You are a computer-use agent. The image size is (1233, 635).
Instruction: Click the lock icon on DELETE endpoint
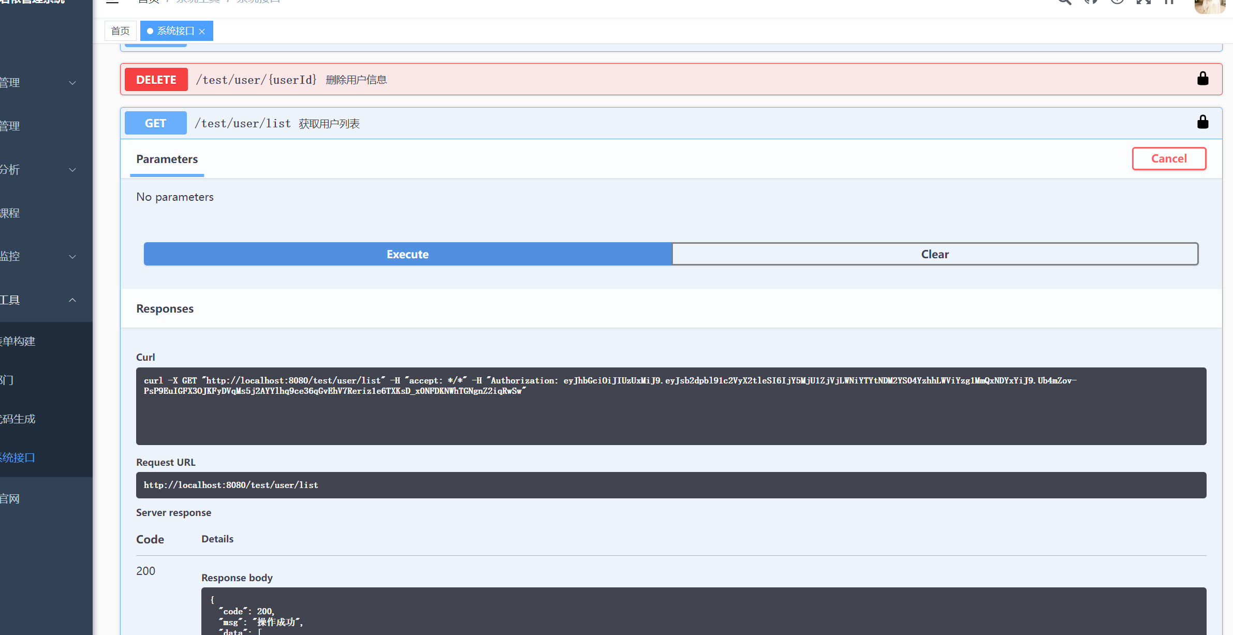tap(1202, 79)
